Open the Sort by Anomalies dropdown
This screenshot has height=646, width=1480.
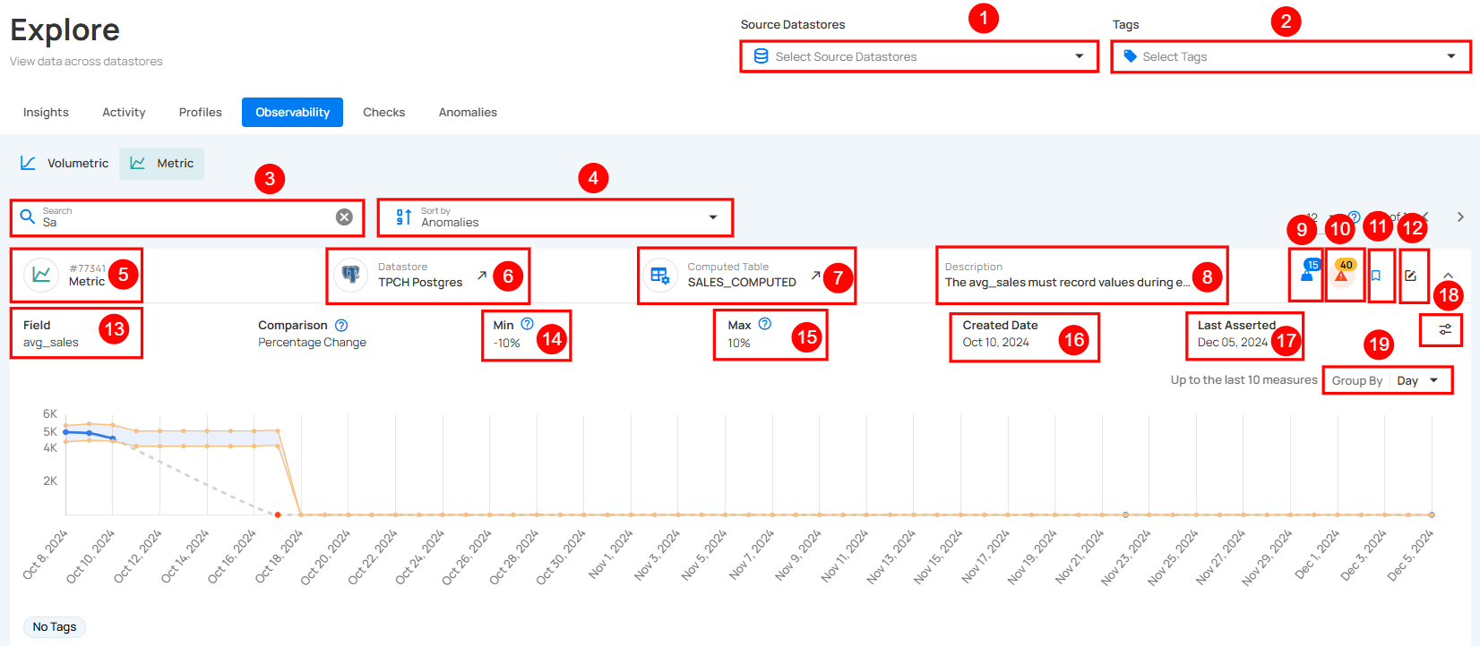point(555,217)
